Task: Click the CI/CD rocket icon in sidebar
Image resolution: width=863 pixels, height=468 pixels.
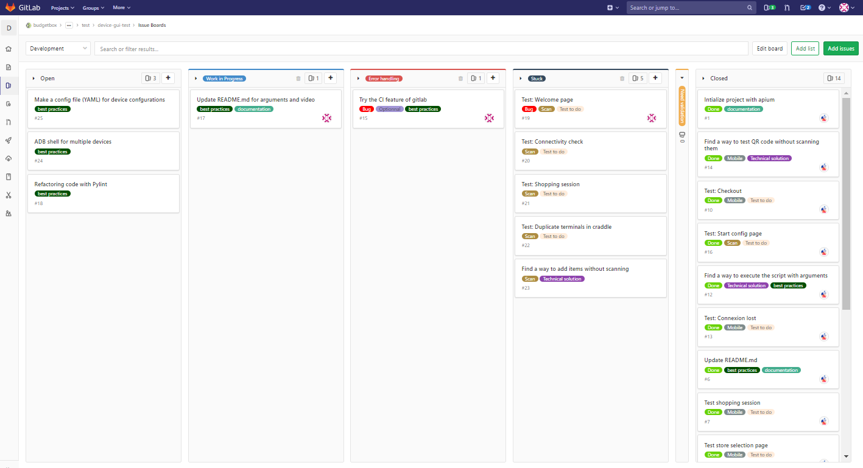Action: (9, 140)
